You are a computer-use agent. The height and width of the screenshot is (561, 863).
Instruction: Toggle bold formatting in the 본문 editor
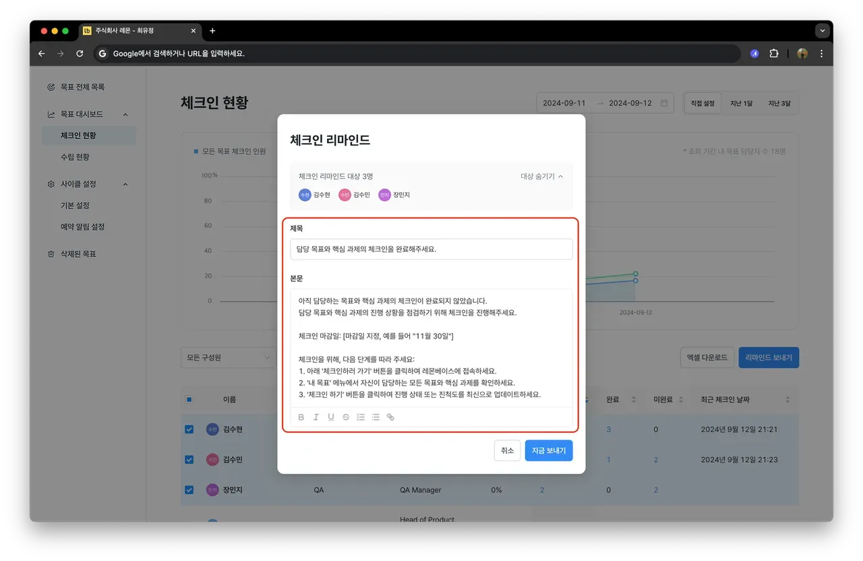[x=301, y=417]
